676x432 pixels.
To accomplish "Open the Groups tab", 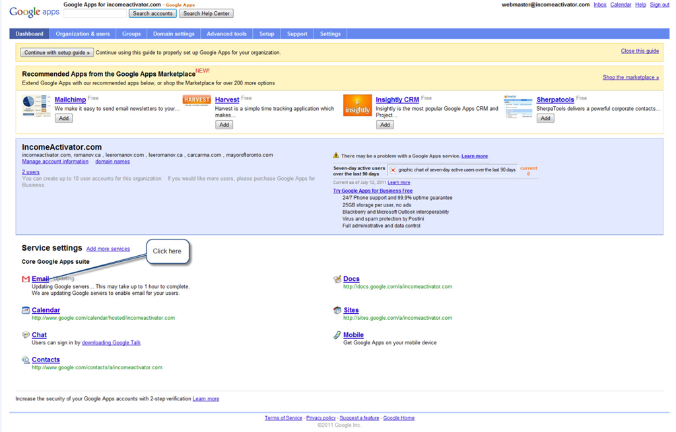I will 131,34.
